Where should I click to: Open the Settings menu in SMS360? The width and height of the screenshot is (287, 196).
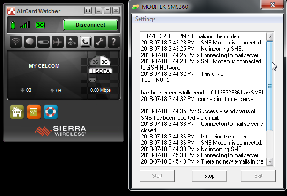click(146, 19)
